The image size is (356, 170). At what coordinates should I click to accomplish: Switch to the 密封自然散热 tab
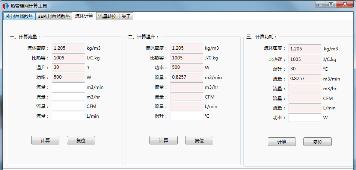19,17
